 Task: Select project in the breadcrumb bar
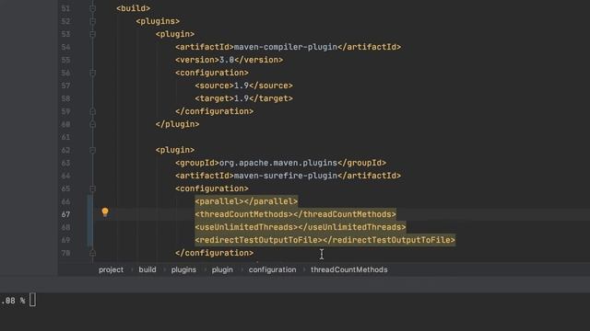[x=111, y=269]
